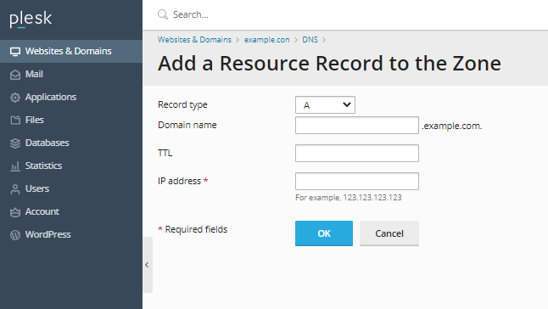Click the '.example.com.' suffix text
Image resolution: width=548 pixels, height=309 pixels.
[452, 126]
